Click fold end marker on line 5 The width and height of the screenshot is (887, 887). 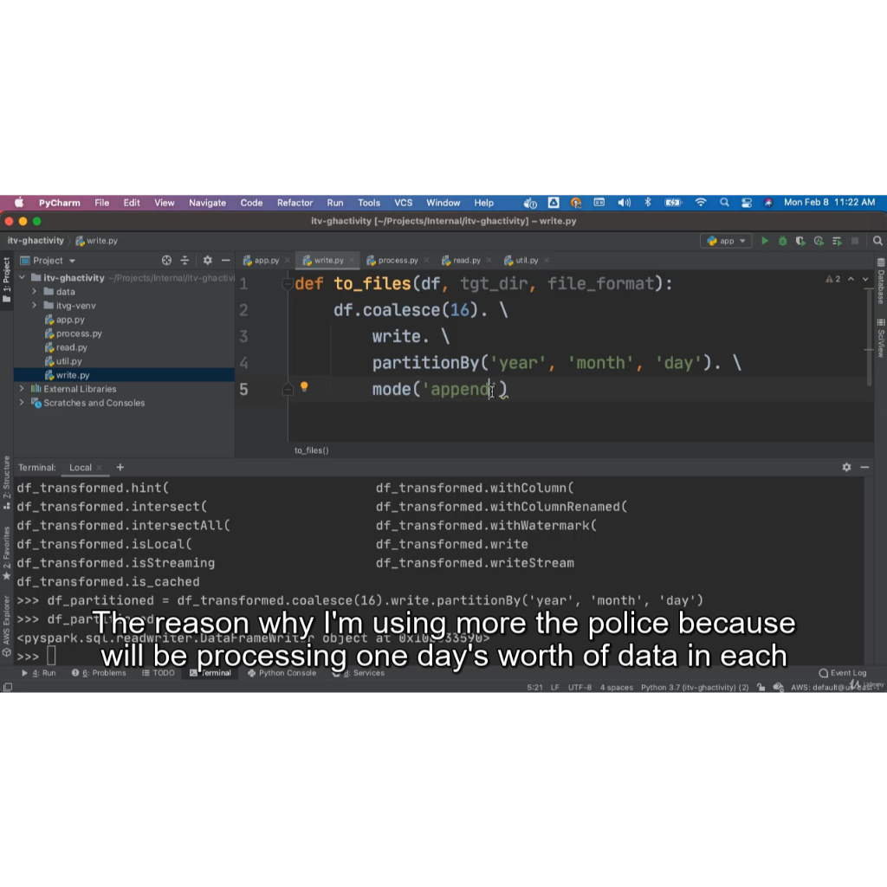point(288,389)
